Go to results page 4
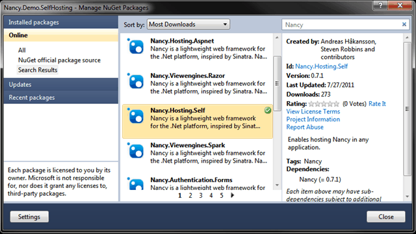This screenshot has height=234, width=416. point(211,195)
